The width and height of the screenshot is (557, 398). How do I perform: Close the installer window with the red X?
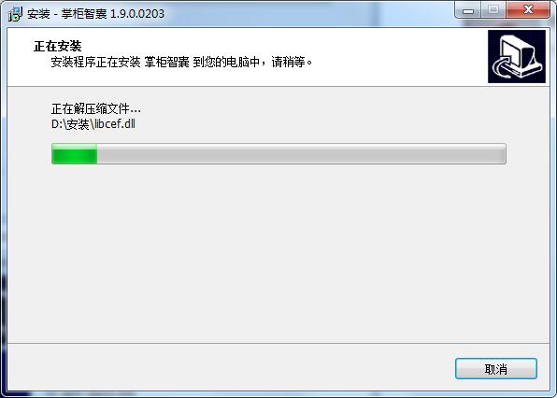pyautogui.click(x=528, y=10)
